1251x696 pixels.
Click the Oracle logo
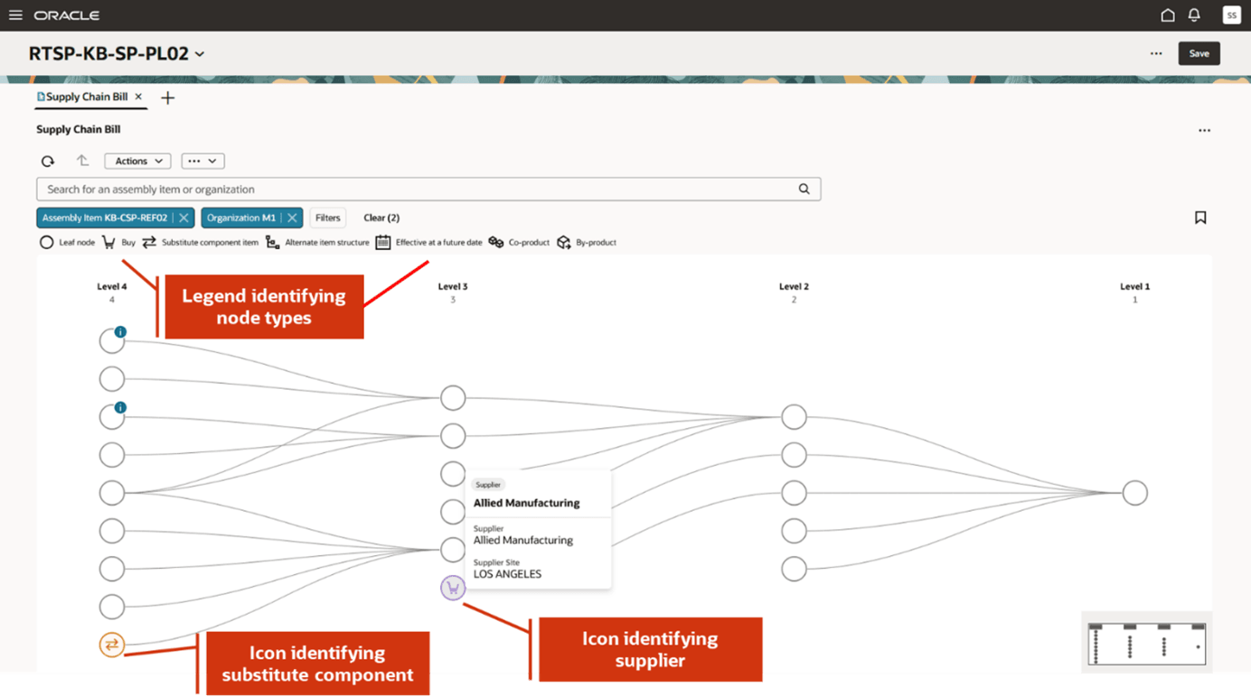(x=66, y=15)
